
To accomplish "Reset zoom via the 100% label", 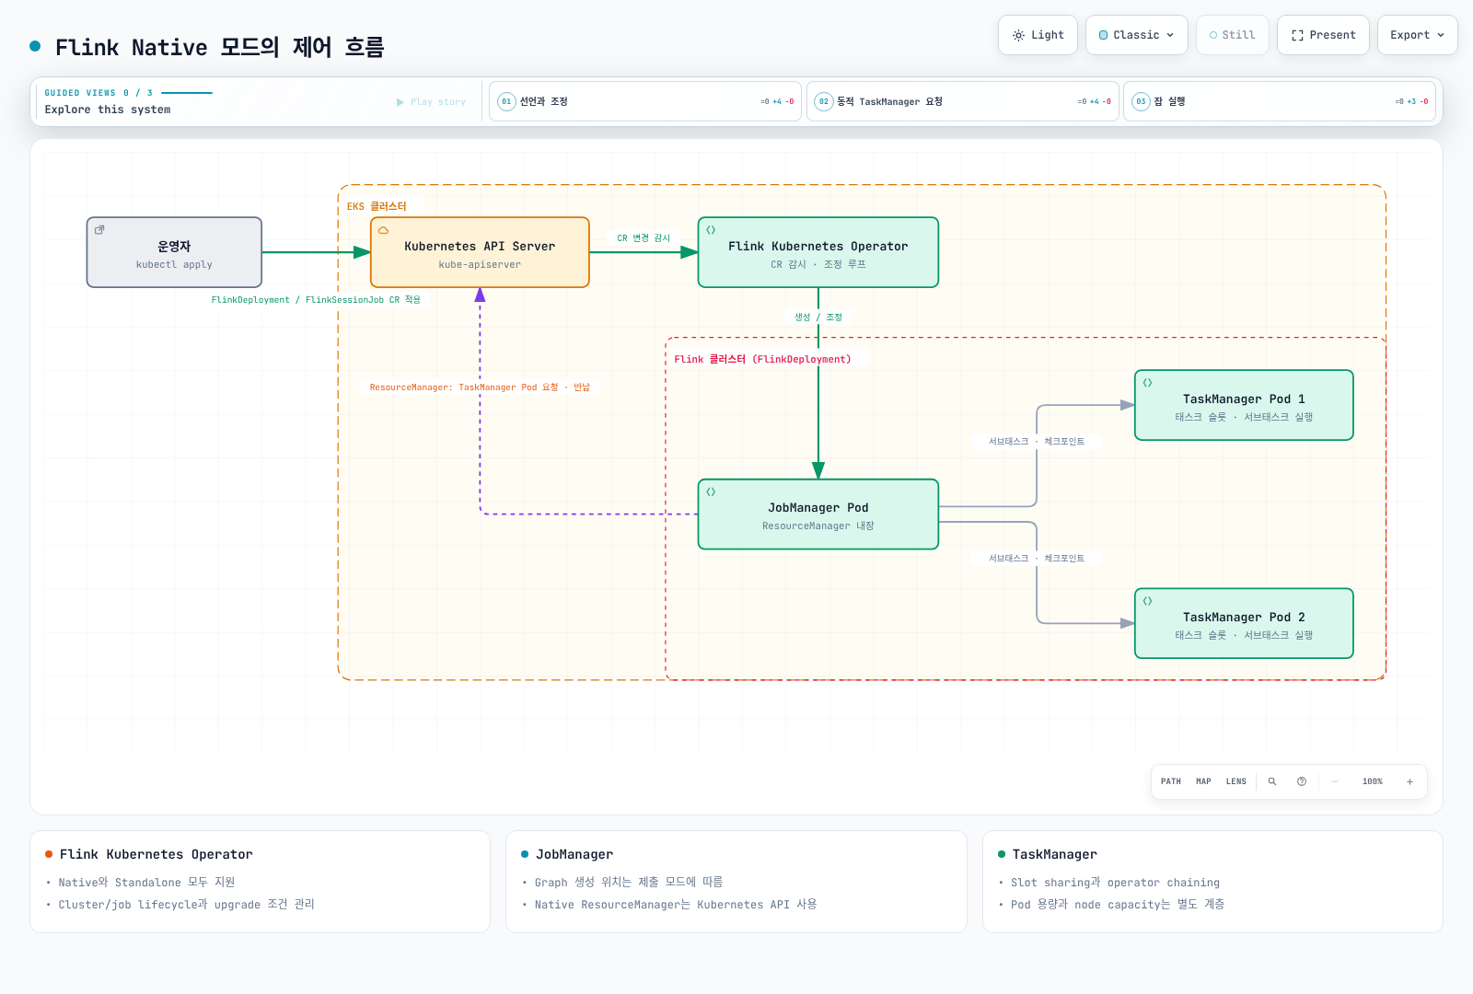I will (1373, 781).
